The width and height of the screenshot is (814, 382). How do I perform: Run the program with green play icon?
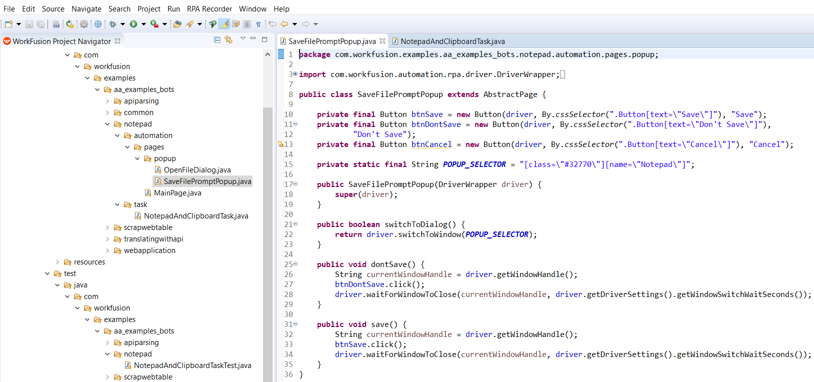[133, 24]
